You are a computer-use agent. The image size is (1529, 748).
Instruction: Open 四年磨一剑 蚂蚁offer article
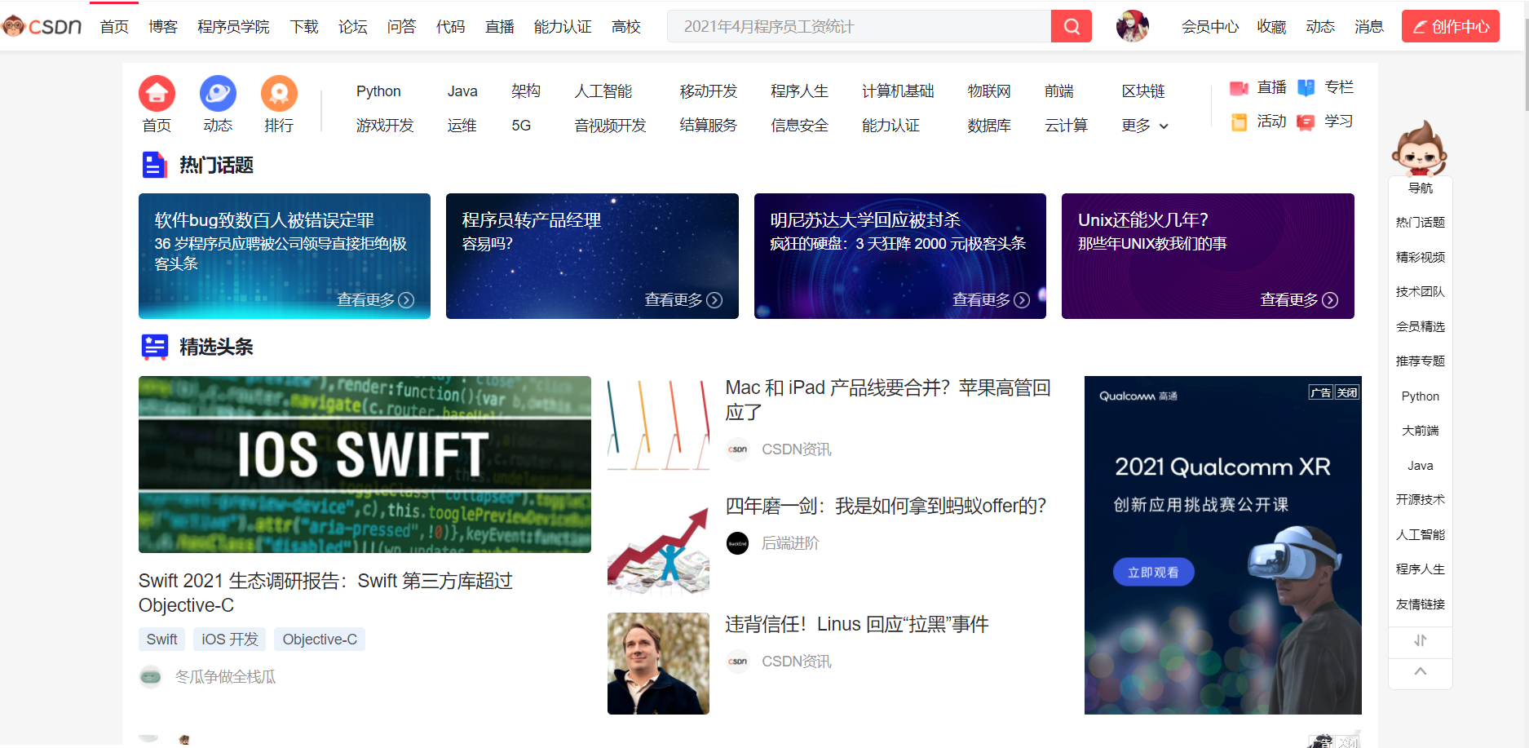pyautogui.click(x=886, y=506)
